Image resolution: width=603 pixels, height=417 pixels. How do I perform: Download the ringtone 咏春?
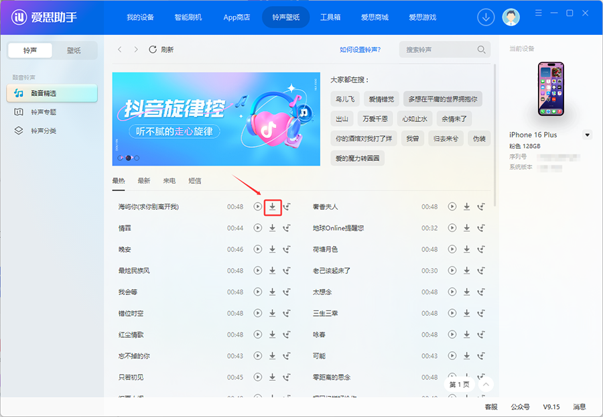466,335
